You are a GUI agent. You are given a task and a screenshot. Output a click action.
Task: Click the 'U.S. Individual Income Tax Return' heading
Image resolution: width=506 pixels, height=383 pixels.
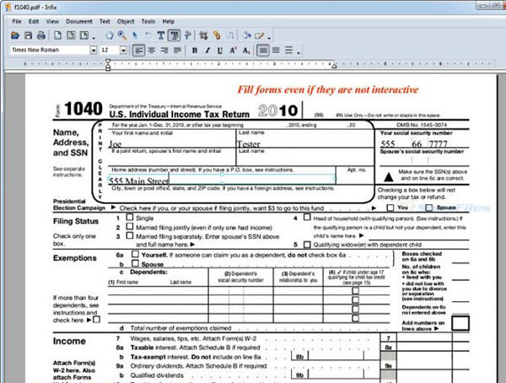[180, 115]
